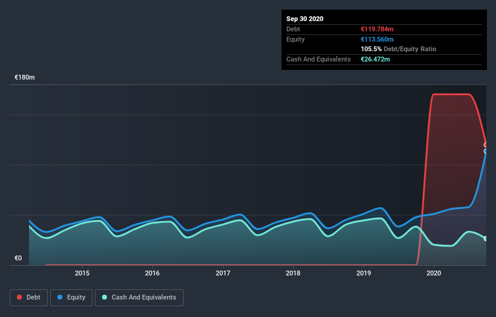Toggle the Debt series legend button
This screenshot has height=317, width=496.
click(x=29, y=298)
